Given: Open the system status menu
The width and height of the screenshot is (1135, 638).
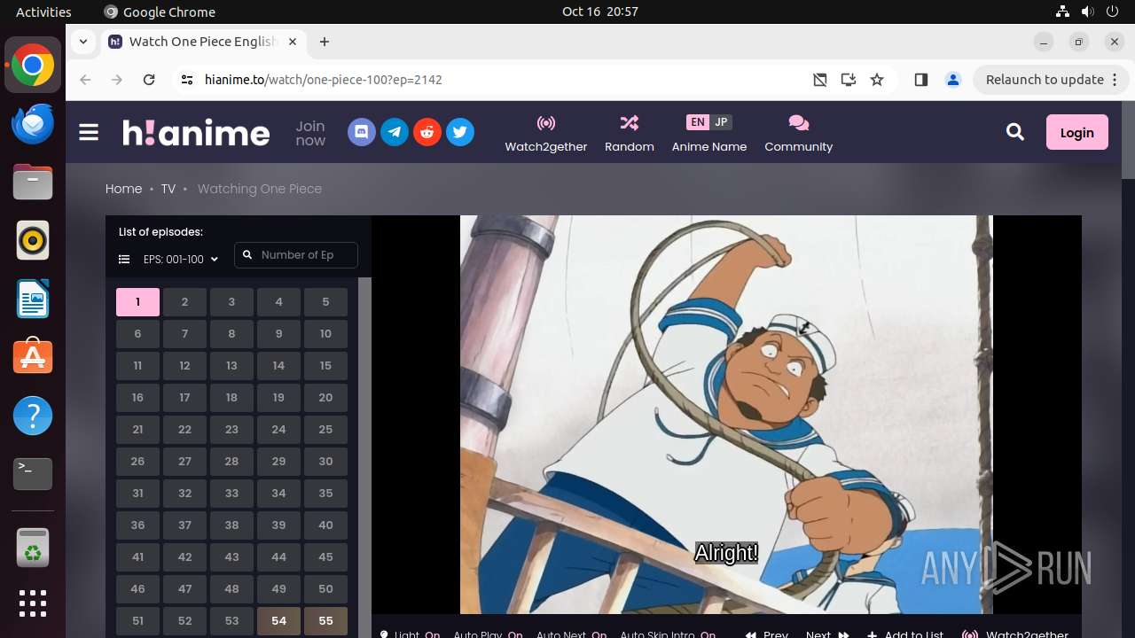Looking at the screenshot, I should (1088, 12).
